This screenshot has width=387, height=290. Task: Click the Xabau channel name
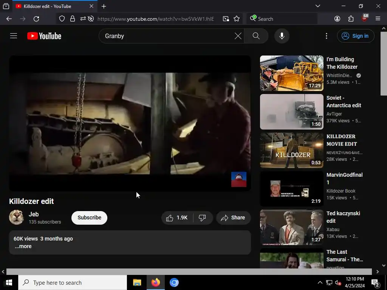[x=333, y=229]
